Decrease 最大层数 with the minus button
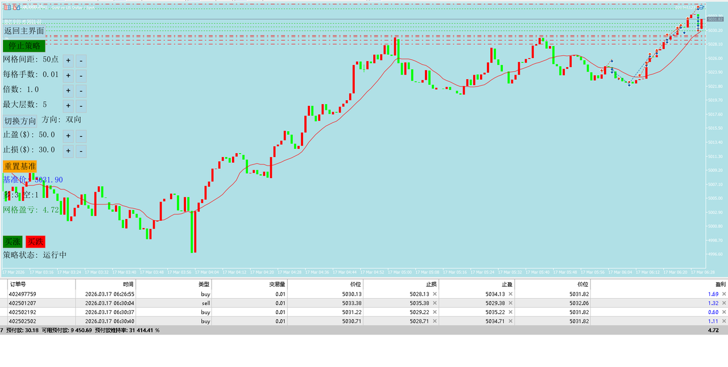 pos(81,106)
